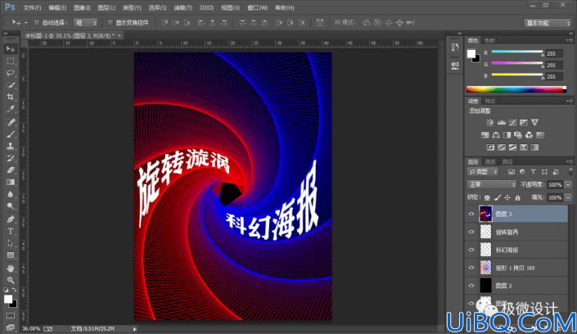Open 窗口(W) menu
This screenshot has width=577, height=334.
[257, 7]
